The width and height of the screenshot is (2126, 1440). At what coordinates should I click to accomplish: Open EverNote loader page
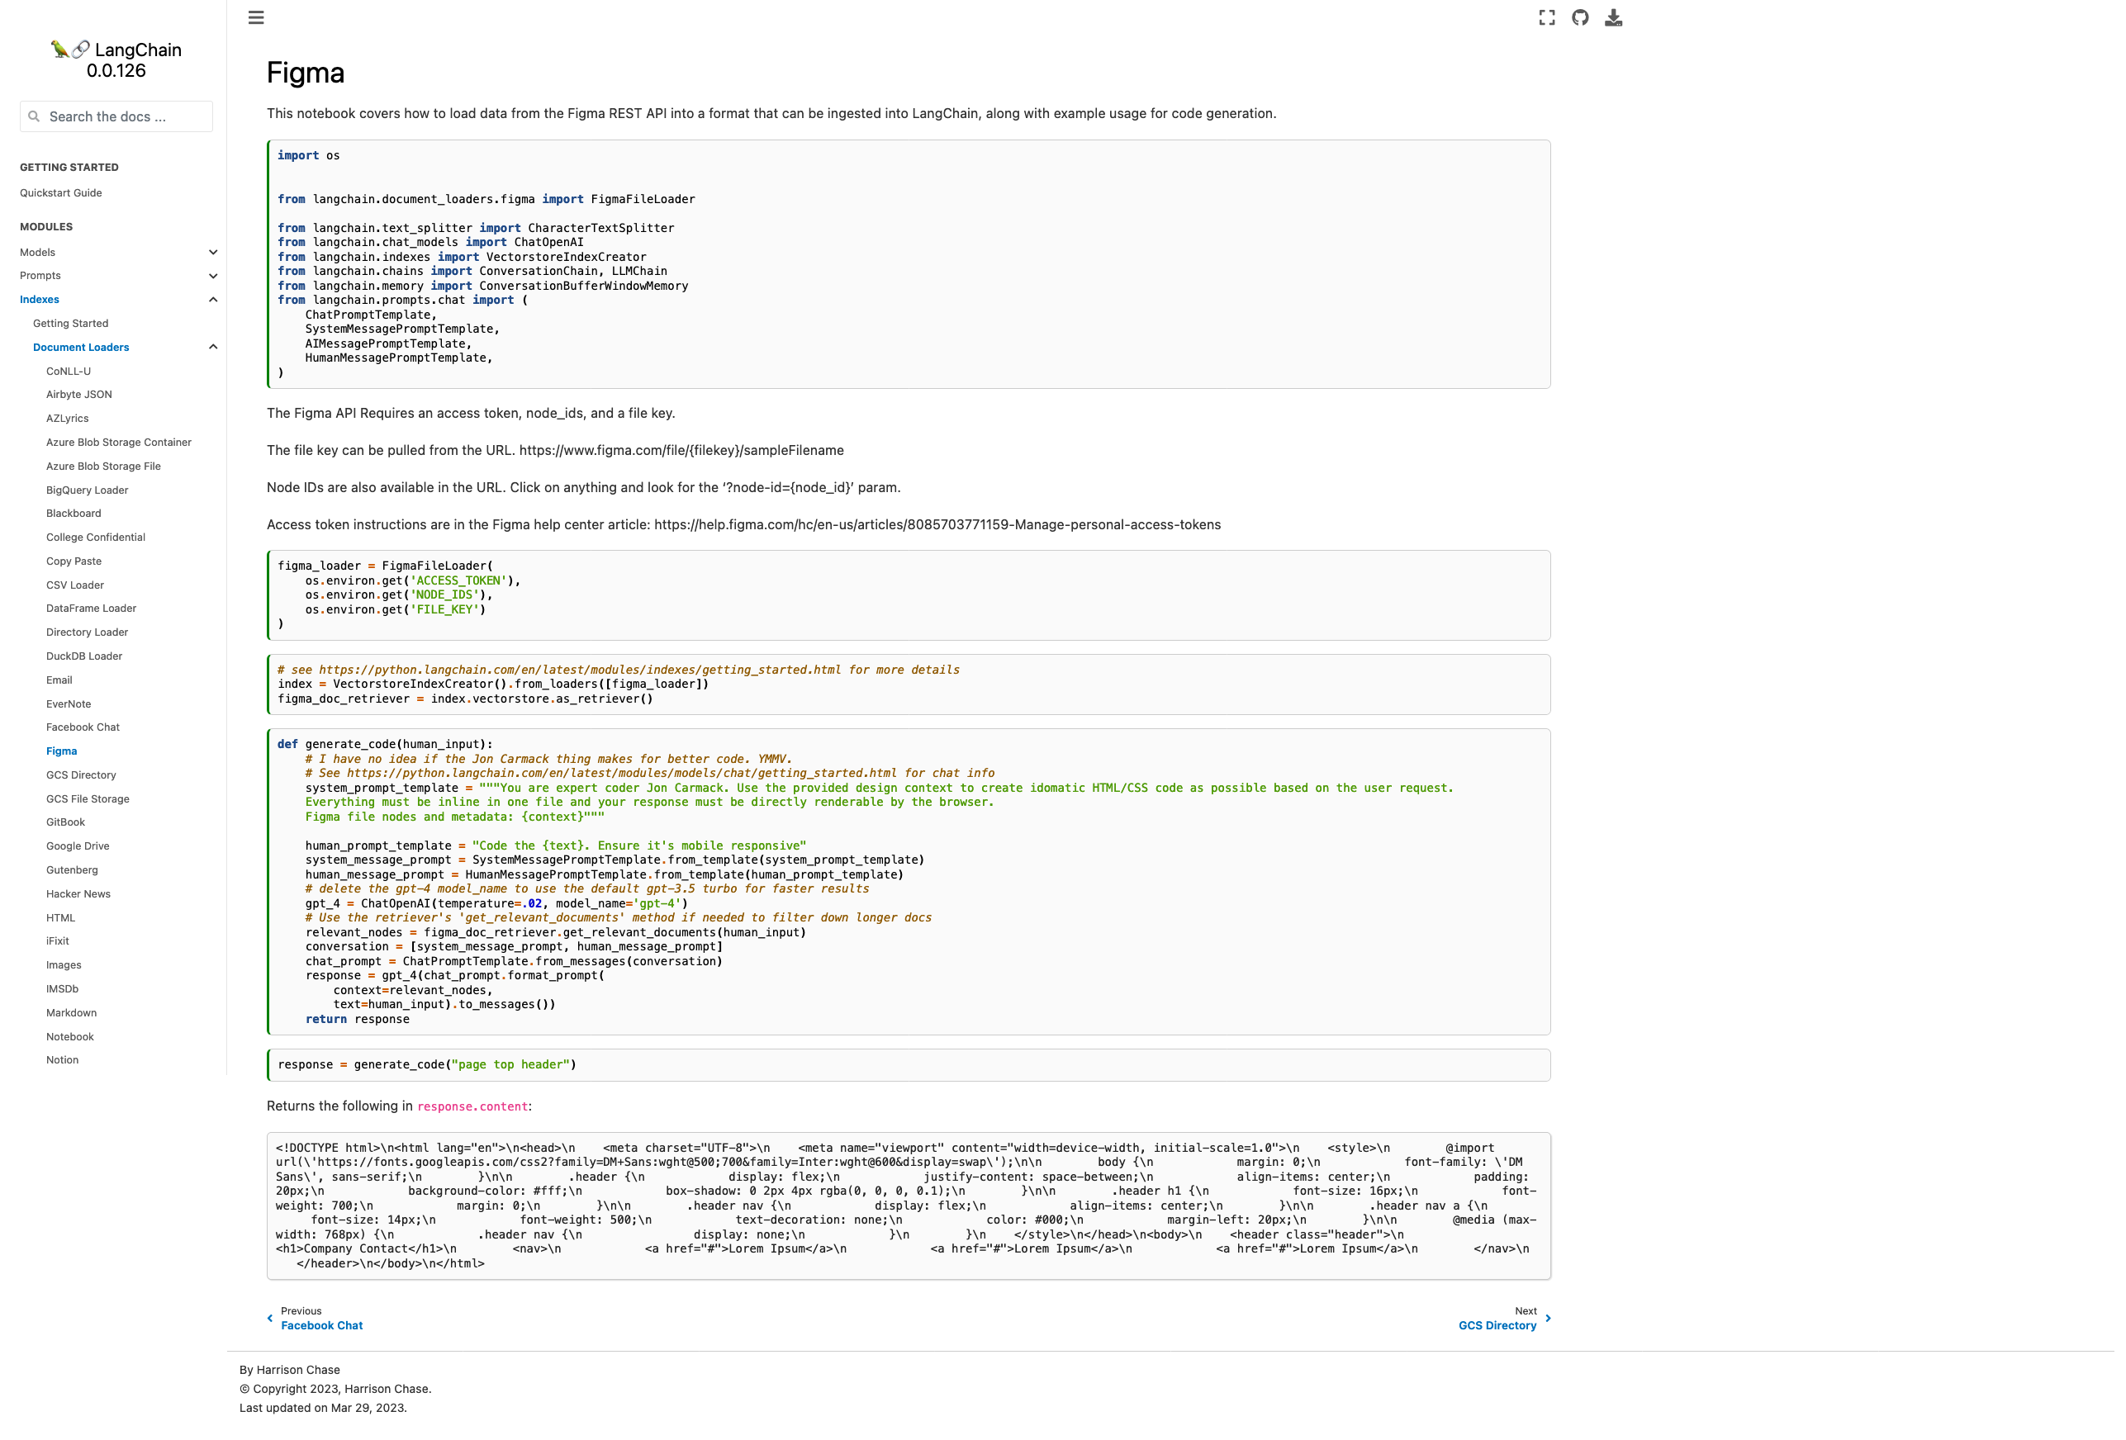tap(69, 704)
